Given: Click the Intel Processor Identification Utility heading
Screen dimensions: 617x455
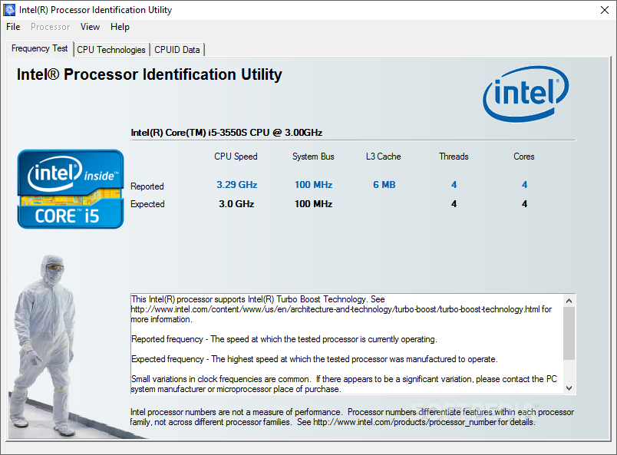Looking at the screenshot, I should (149, 74).
